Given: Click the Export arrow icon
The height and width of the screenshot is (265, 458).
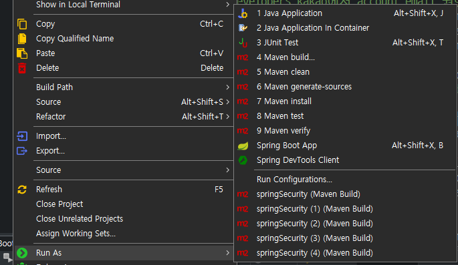Looking at the screenshot, I should click(22, 151).
